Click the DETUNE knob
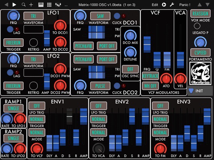214x160 pixels. (x=130, y=52)
